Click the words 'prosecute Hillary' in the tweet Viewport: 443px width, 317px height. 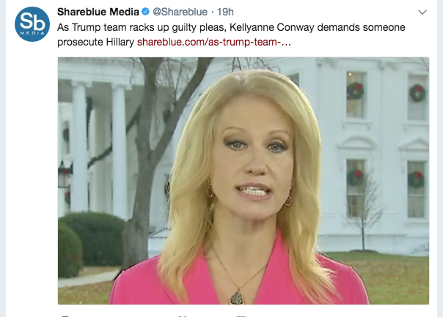pos(95,42)
